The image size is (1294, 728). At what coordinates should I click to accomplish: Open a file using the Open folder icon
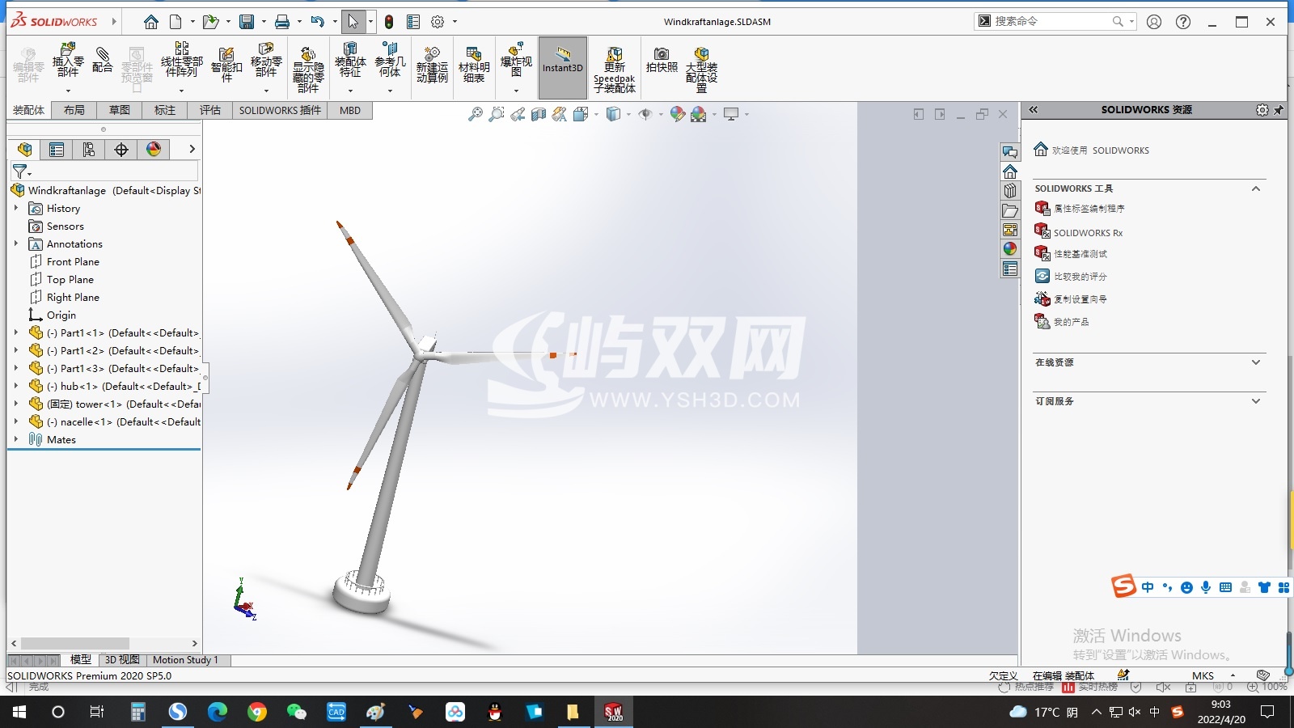pyautogui.click(x=210, y=22)
